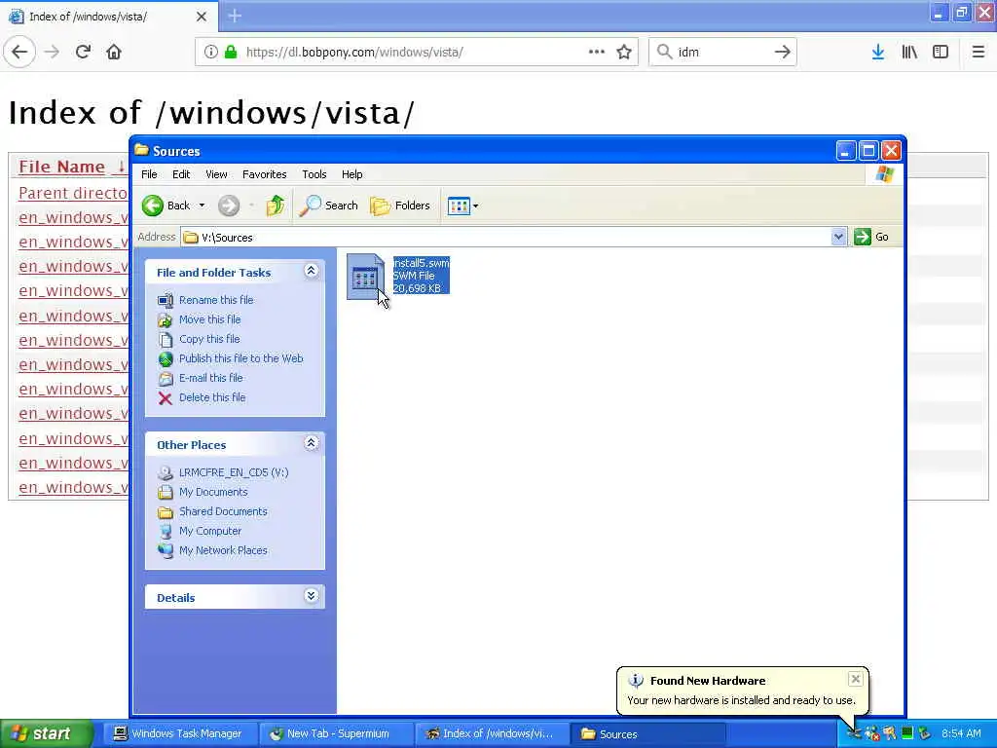Open the Tools menu in Sources window
This screenshot has height=748, width=997.
(x=314, y=174)
